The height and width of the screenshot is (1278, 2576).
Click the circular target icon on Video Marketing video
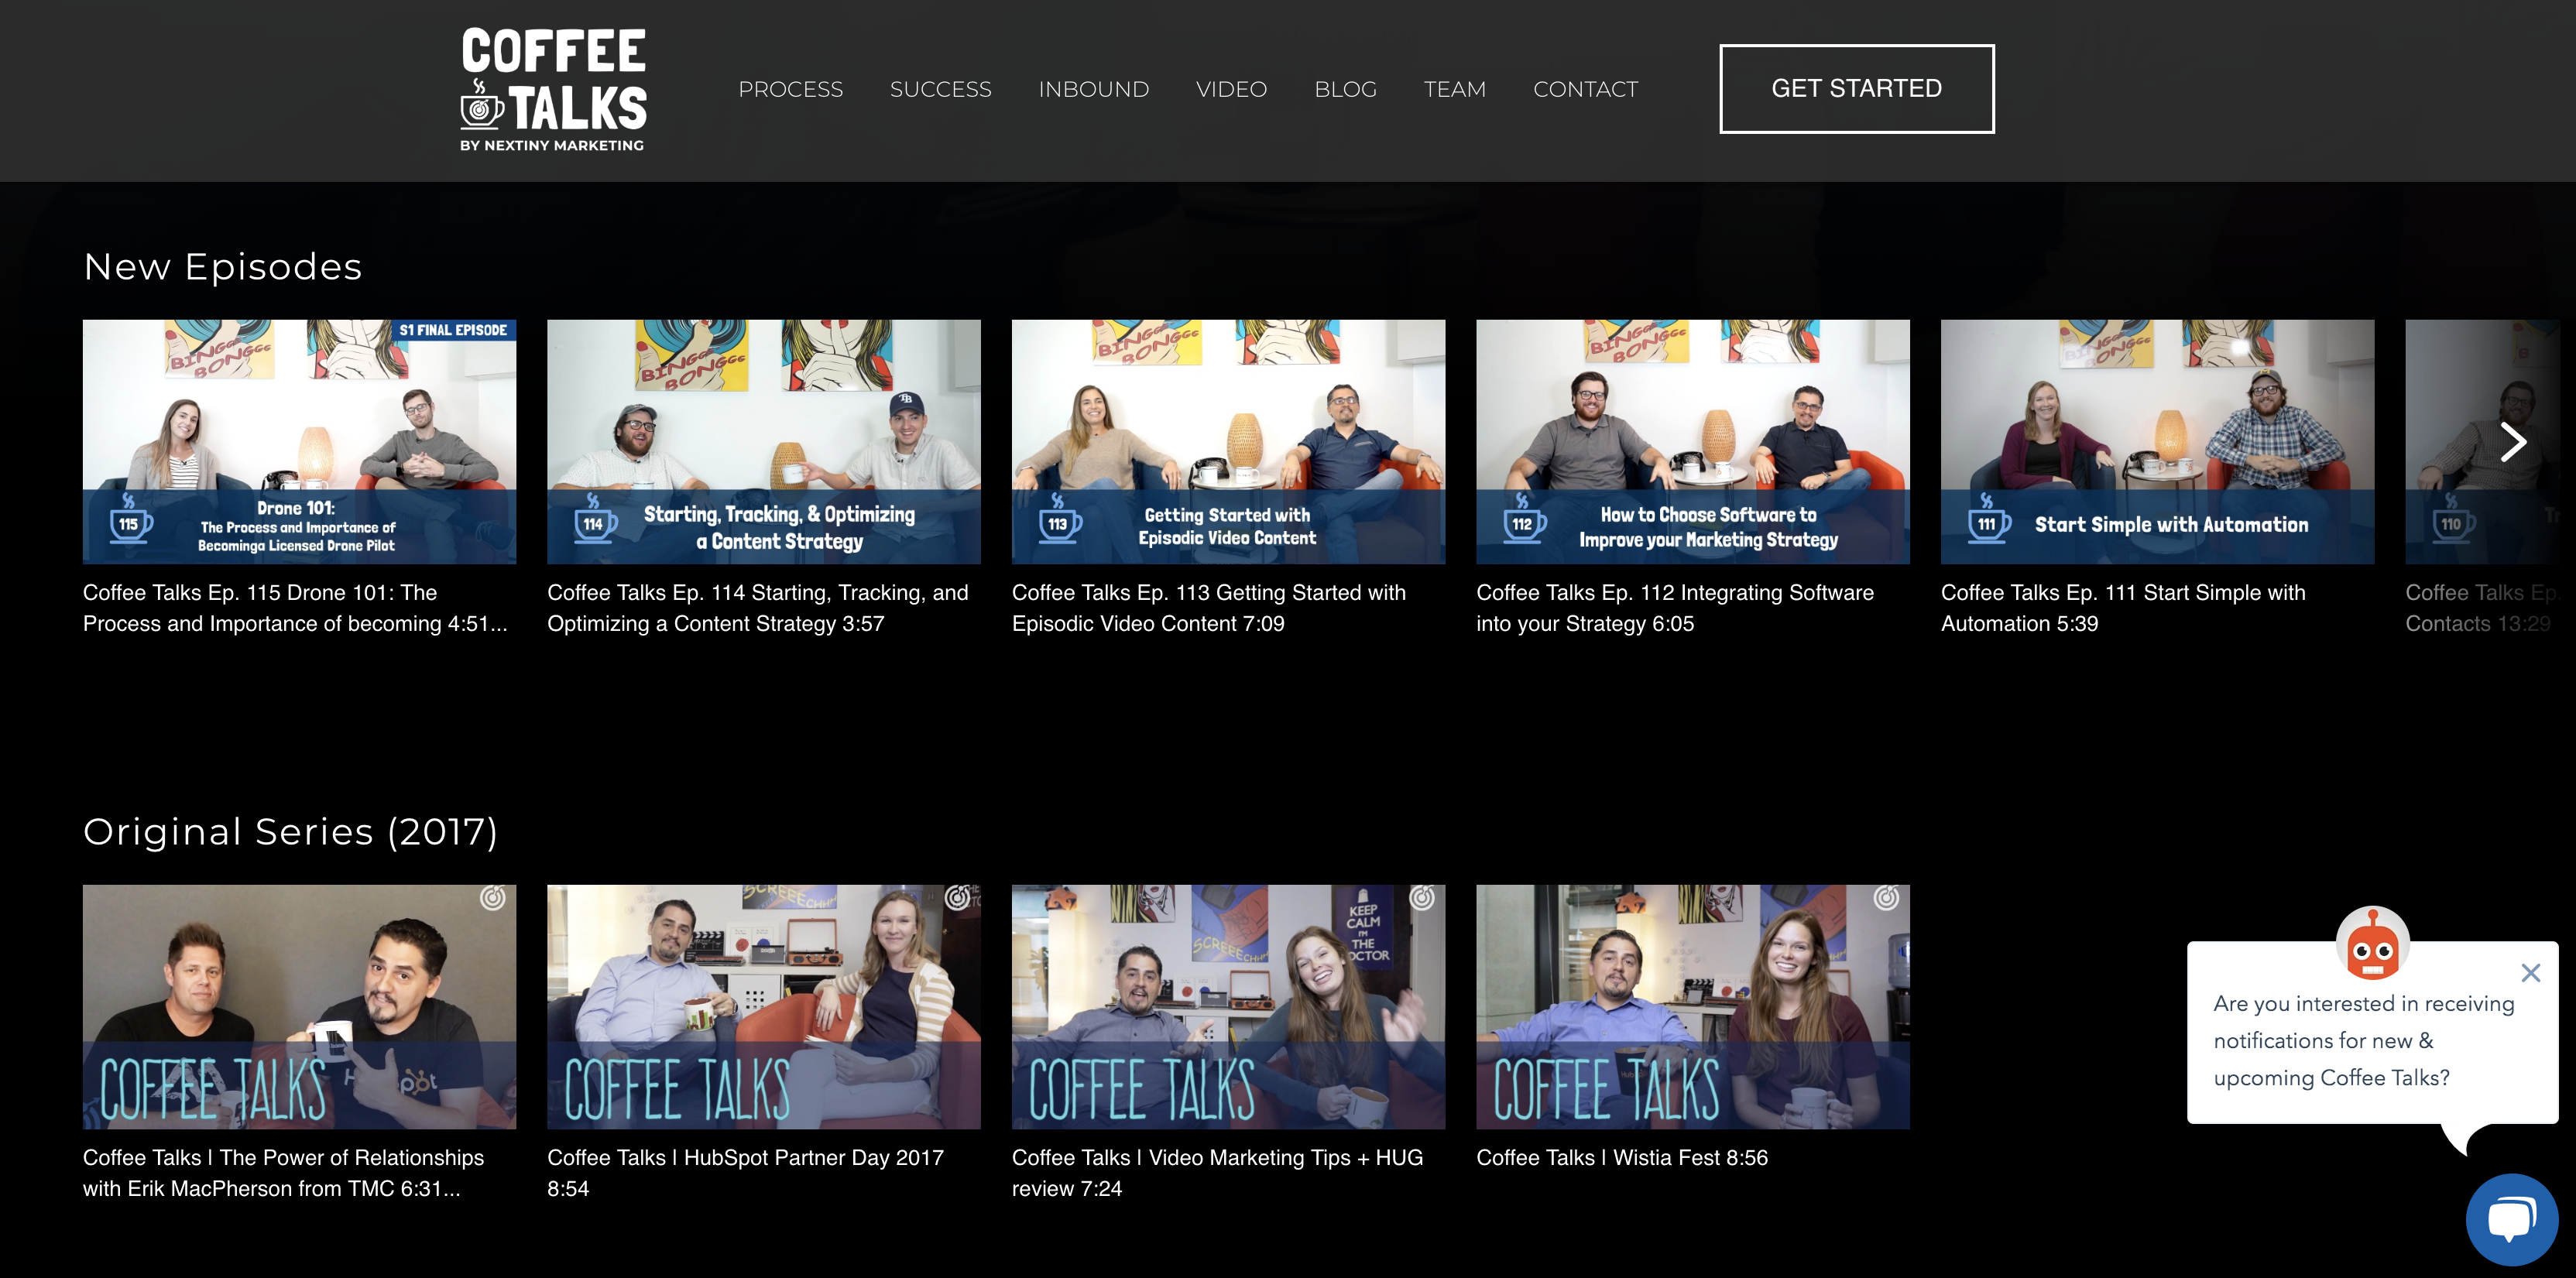pos(1422,902)
